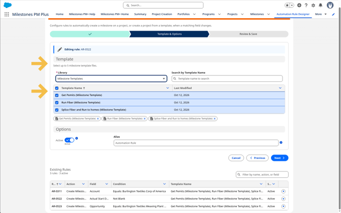
Task: Click the file icon in Splice Fiber pill
Action: point(152,119)
